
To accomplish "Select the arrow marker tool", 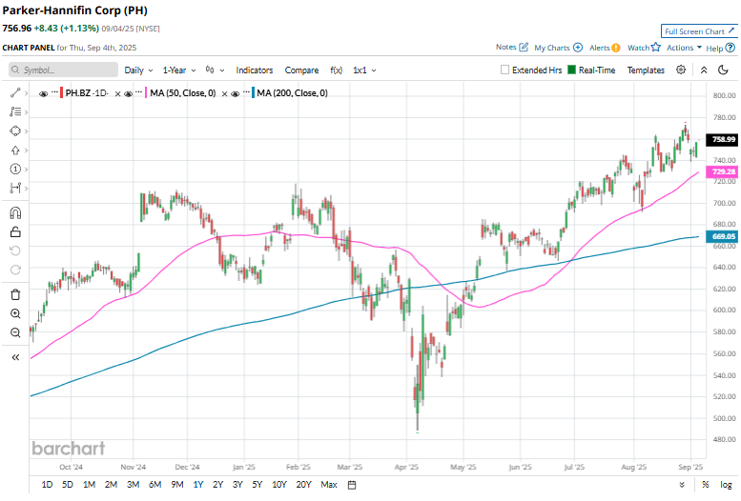I will (15, 150).
